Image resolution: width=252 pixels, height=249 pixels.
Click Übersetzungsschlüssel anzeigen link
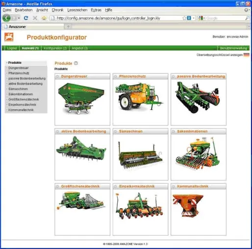point(220,55)
